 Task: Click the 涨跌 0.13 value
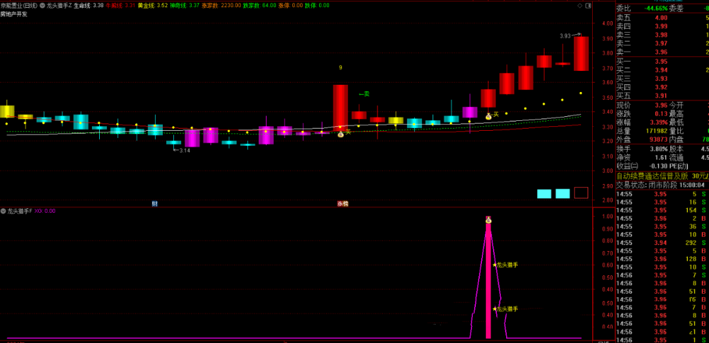661,114
